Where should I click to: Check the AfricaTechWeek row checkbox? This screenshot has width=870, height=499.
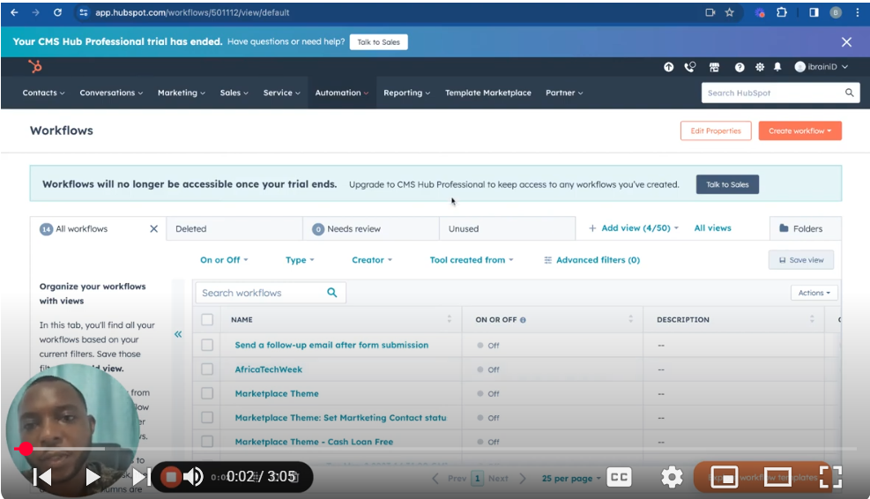[x=207, y=369]
